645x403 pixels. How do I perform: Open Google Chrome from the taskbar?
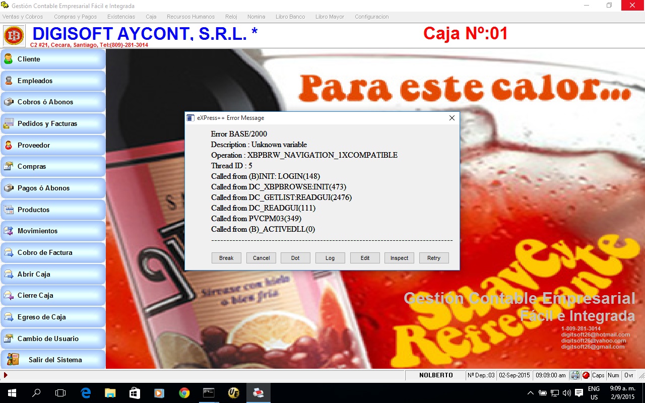184,393
